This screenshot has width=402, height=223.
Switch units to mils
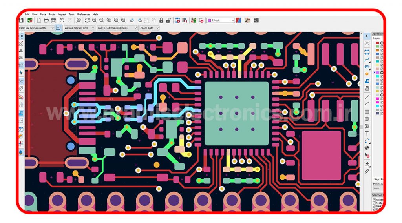click(21, 57)
